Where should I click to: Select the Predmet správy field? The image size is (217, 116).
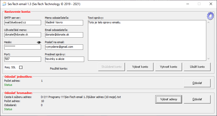64,59
